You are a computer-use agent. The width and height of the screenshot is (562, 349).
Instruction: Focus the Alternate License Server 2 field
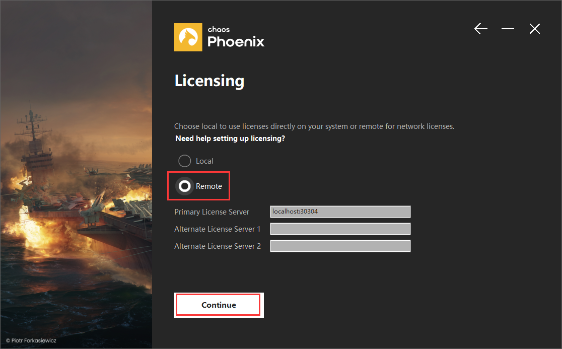coord(340,246)
